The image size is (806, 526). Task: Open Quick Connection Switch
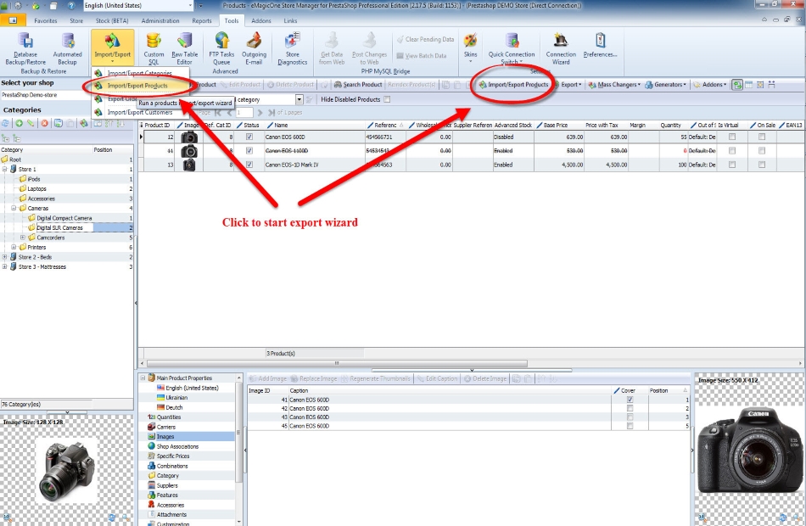point(512,49)
